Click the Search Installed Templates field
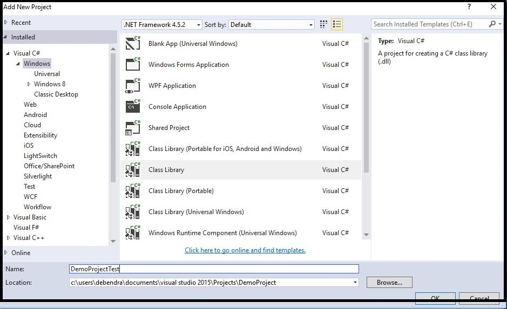This screenshot has height=309, width=507. (430, 24)
